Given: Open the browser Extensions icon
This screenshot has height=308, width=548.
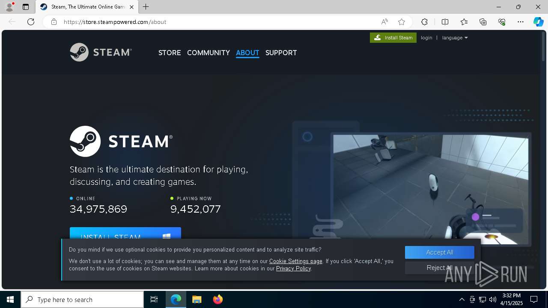Looking at the screenshot, I should tap(424, 22).
